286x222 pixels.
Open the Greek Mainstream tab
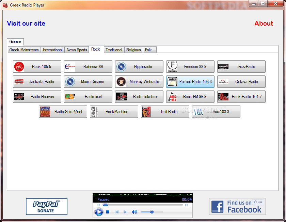(24, 50)
